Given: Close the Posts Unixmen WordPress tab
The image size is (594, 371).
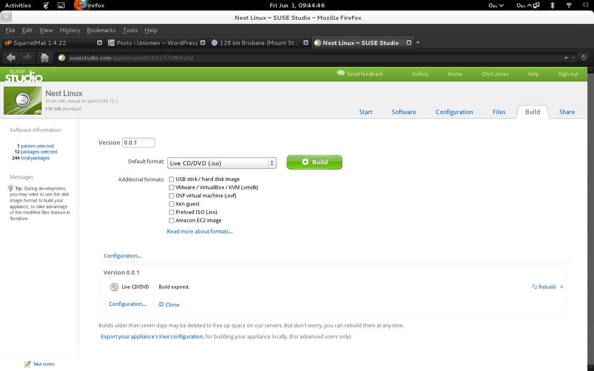Looking at the screenshot, I should (203, 42).
